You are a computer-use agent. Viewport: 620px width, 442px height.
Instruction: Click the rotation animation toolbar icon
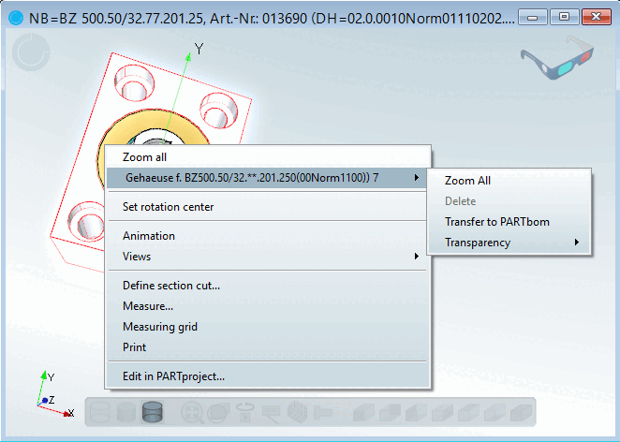click(245, 412)
